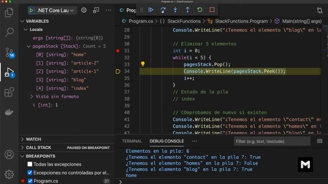The image size is (328, 184).
Task: Toggle Excepciones no controladas checkbox
Action: [30, 173]
